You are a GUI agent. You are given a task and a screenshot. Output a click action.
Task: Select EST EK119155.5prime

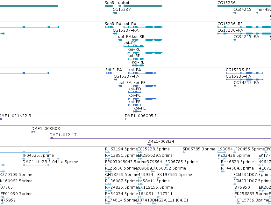(155, 187)
